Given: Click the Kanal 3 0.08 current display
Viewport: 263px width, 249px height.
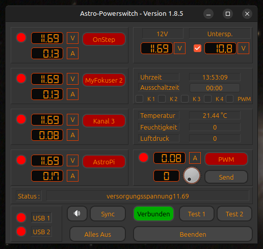Looking at the screenshot, I should [x=47, y=135].
